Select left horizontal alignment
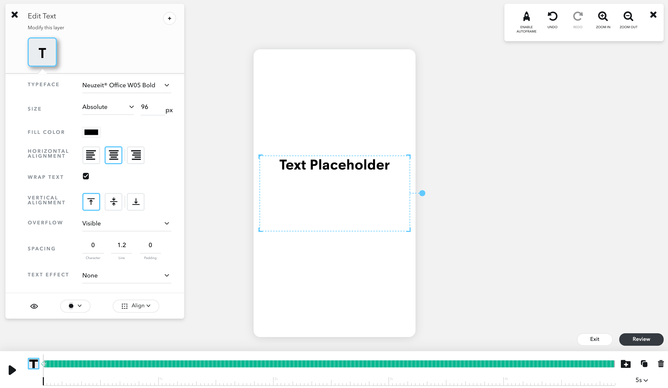The width and height of the screenshot is (668, 388). (91, 155)
